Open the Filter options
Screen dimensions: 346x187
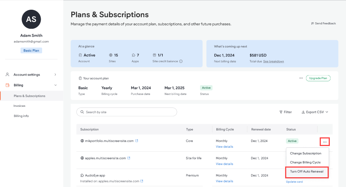[286, 112]
